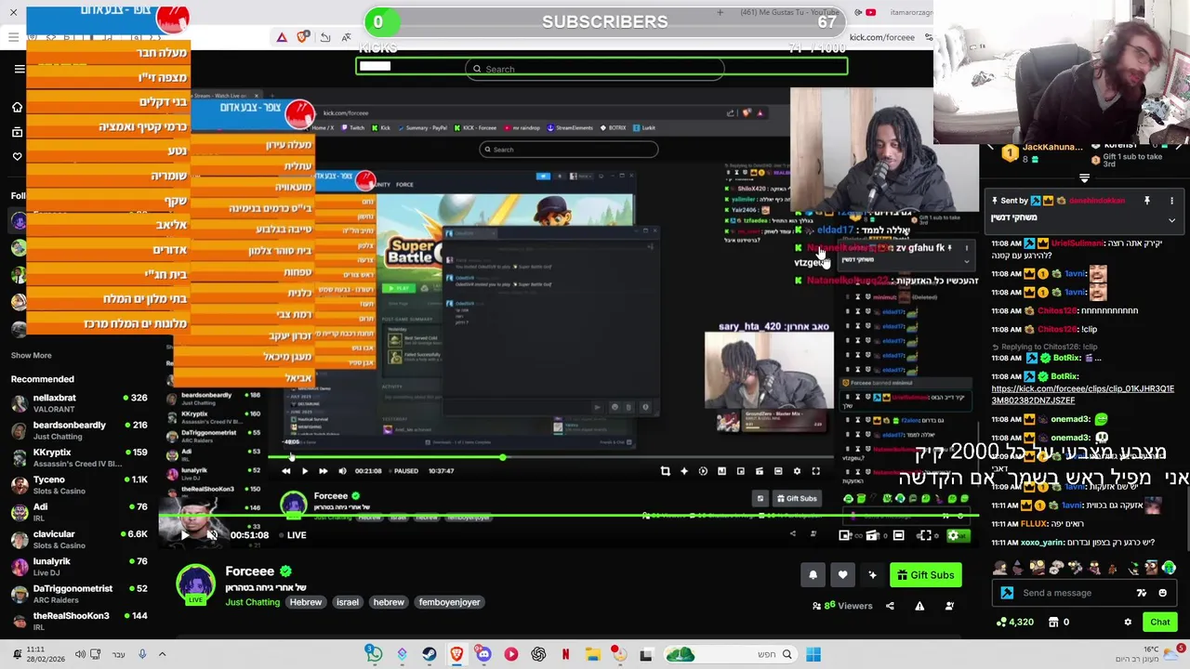Switch to the 'Me Gustas Tu - YouTube' tab
1190x669 pixels.
pos(788,12)
